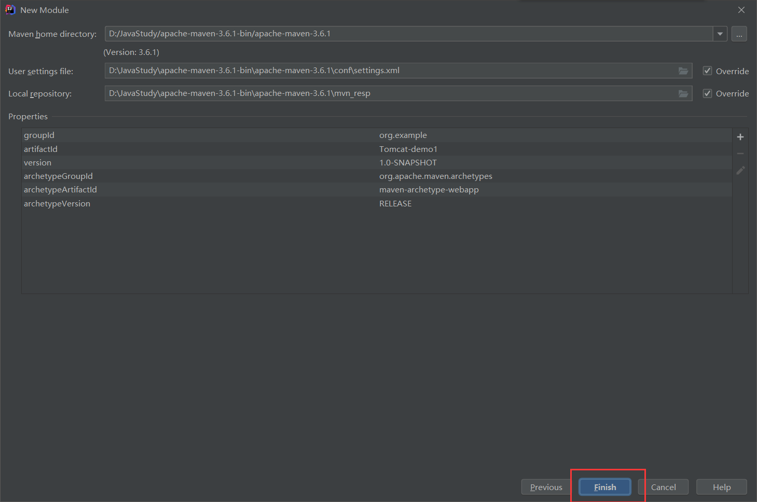Focus the Maven home directory field
This screenshot has height=502, width=757.
[409, 34]
